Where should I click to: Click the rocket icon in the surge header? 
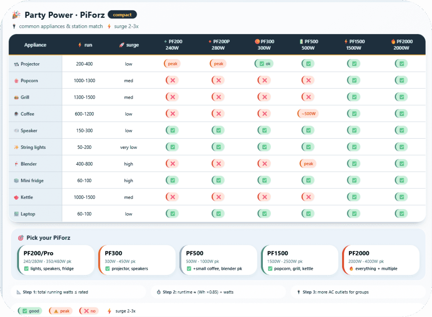(x=121, y=45)
